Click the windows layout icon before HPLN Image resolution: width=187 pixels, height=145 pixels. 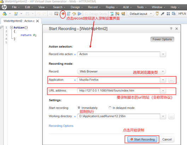pos(174,14)
